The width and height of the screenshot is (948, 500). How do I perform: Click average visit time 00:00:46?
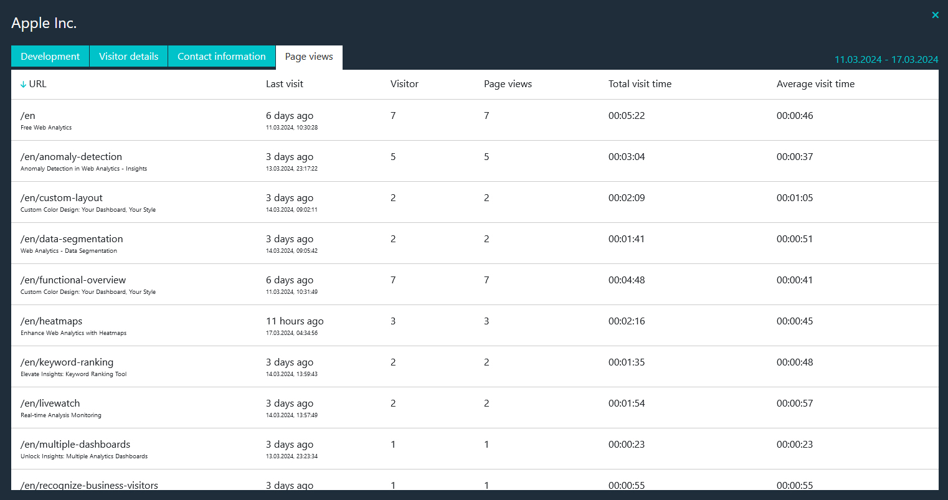(795, 116)
